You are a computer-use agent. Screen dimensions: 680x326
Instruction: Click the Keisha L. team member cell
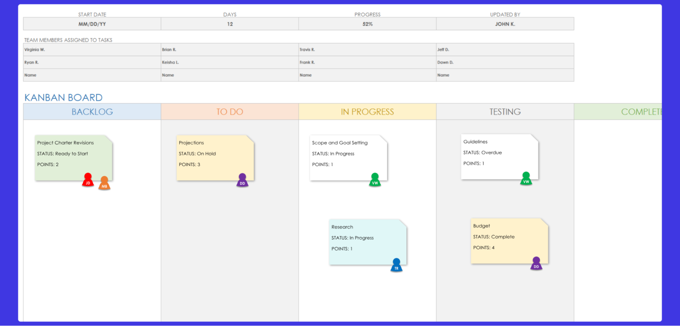[230, 62]
